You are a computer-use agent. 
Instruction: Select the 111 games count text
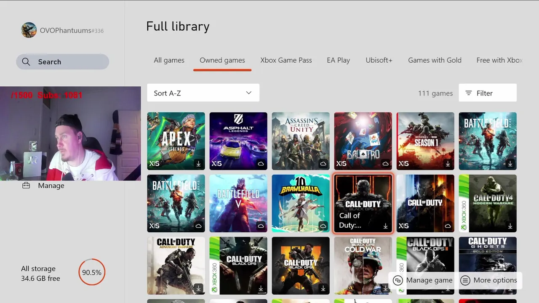(435, 93)
